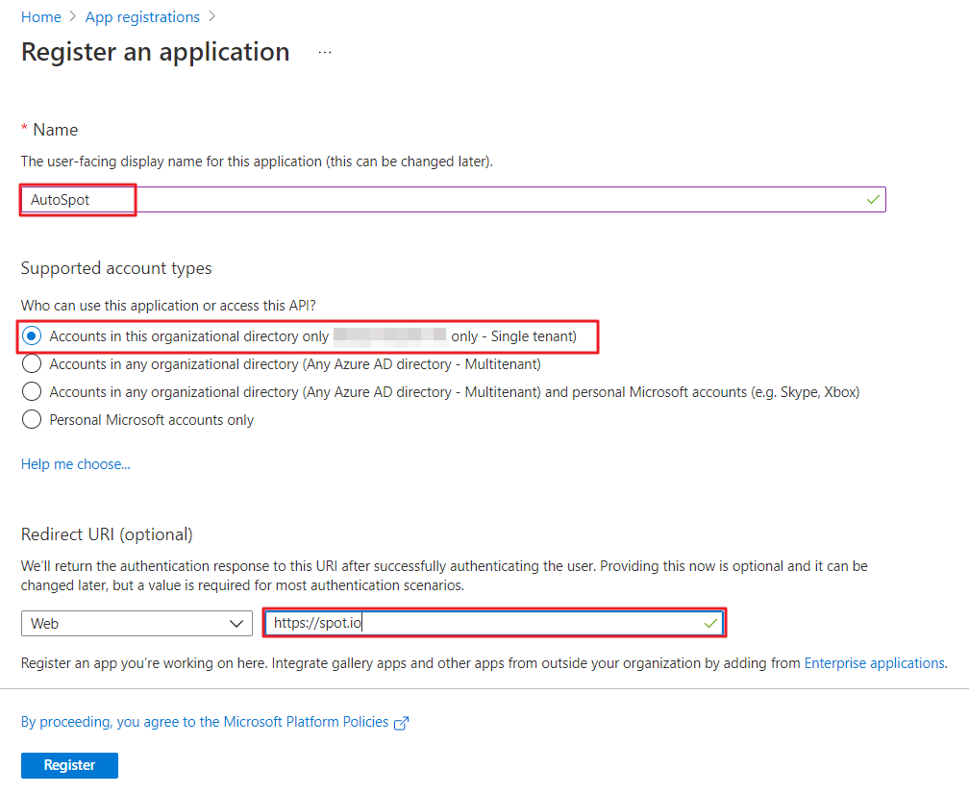This screenshot has height=794, width=969.
Task: Click the external link icon after Platform Policies
Action: click(x=402, y=723)
